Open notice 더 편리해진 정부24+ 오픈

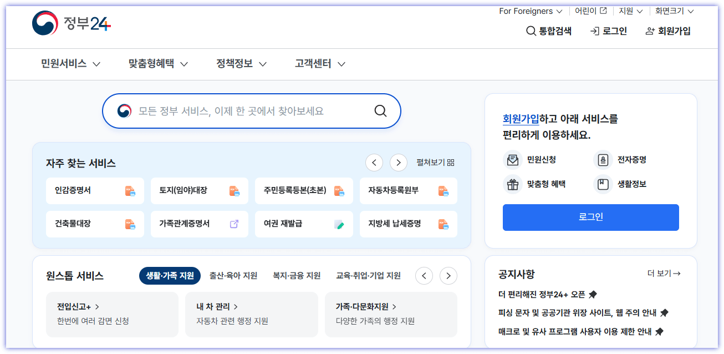coord(542,295)
